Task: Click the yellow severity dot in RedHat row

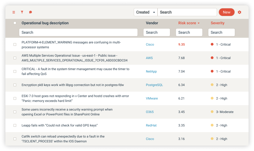Action: tap(212, 125)
